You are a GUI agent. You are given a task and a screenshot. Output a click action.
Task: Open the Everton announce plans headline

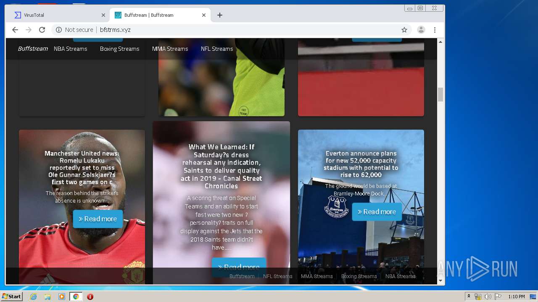click(x=361, y=164)
